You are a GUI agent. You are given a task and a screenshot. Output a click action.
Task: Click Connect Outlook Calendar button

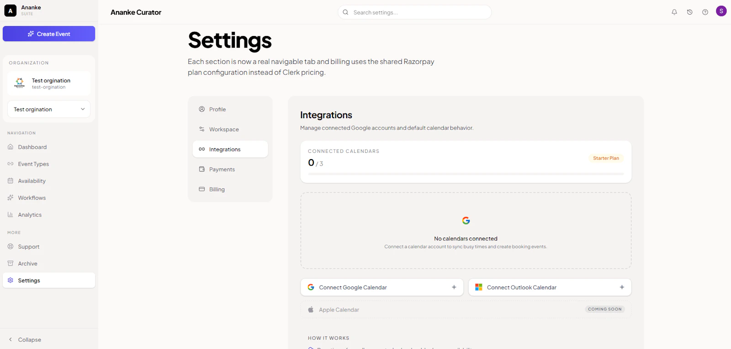coord(550,287)
